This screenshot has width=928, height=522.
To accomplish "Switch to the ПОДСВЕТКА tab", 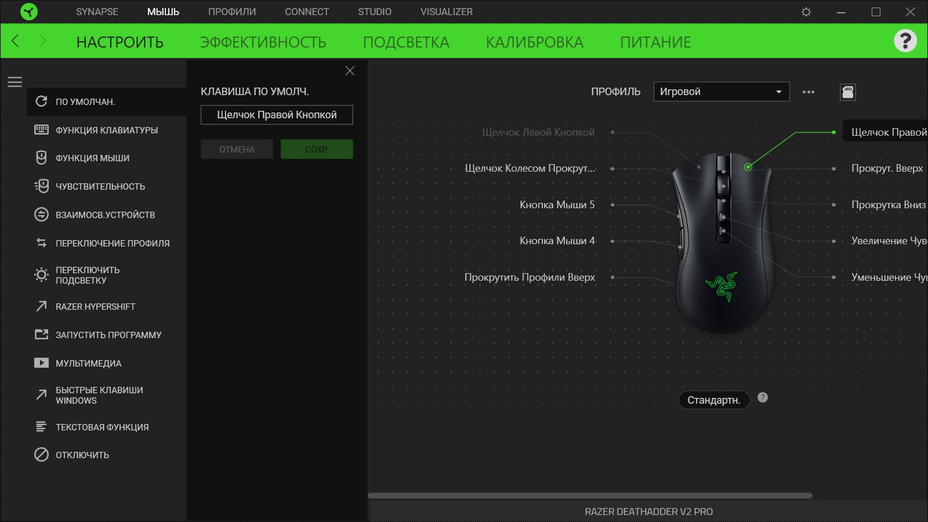I will click(406, 42).
